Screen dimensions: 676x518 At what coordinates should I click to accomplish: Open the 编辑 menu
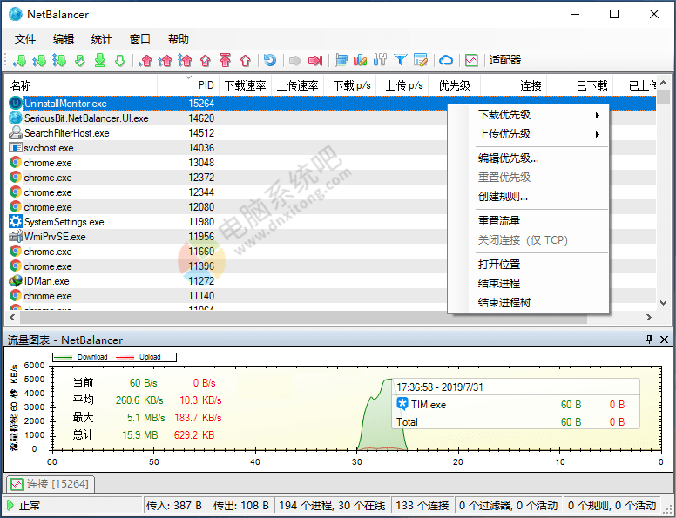coord(64,39)
